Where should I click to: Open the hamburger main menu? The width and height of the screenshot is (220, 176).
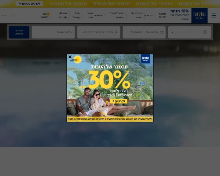click(x=213, y=15)
